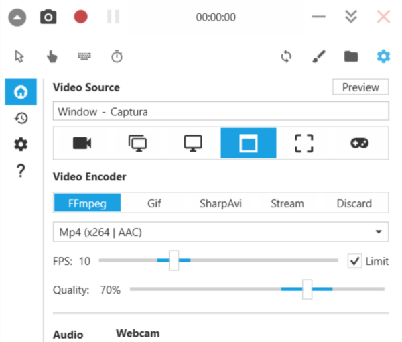This screenshot has width=402, height=342.
Task: Uncheck the FPS Limit checkbox
Action: tap(354, 261)
